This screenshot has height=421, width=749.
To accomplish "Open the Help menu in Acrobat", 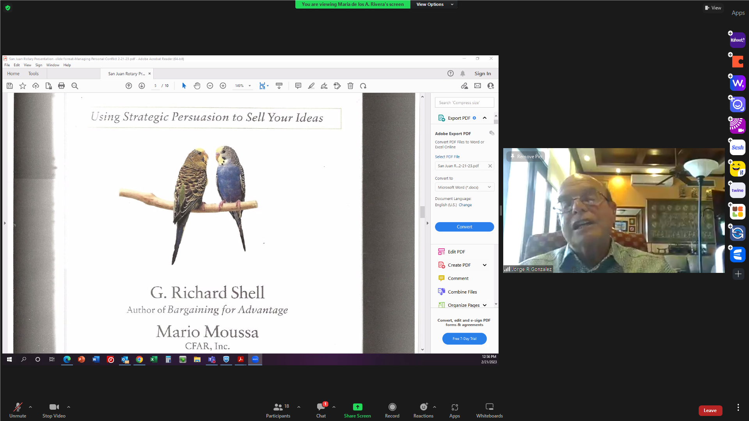I will [x=67, y=65].
